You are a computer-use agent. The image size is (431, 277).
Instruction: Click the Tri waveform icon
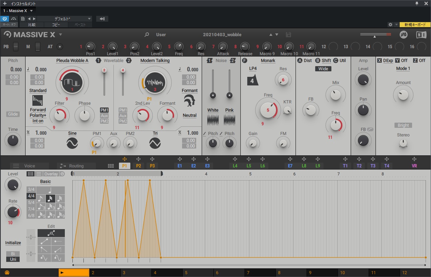tap(155, 143)
